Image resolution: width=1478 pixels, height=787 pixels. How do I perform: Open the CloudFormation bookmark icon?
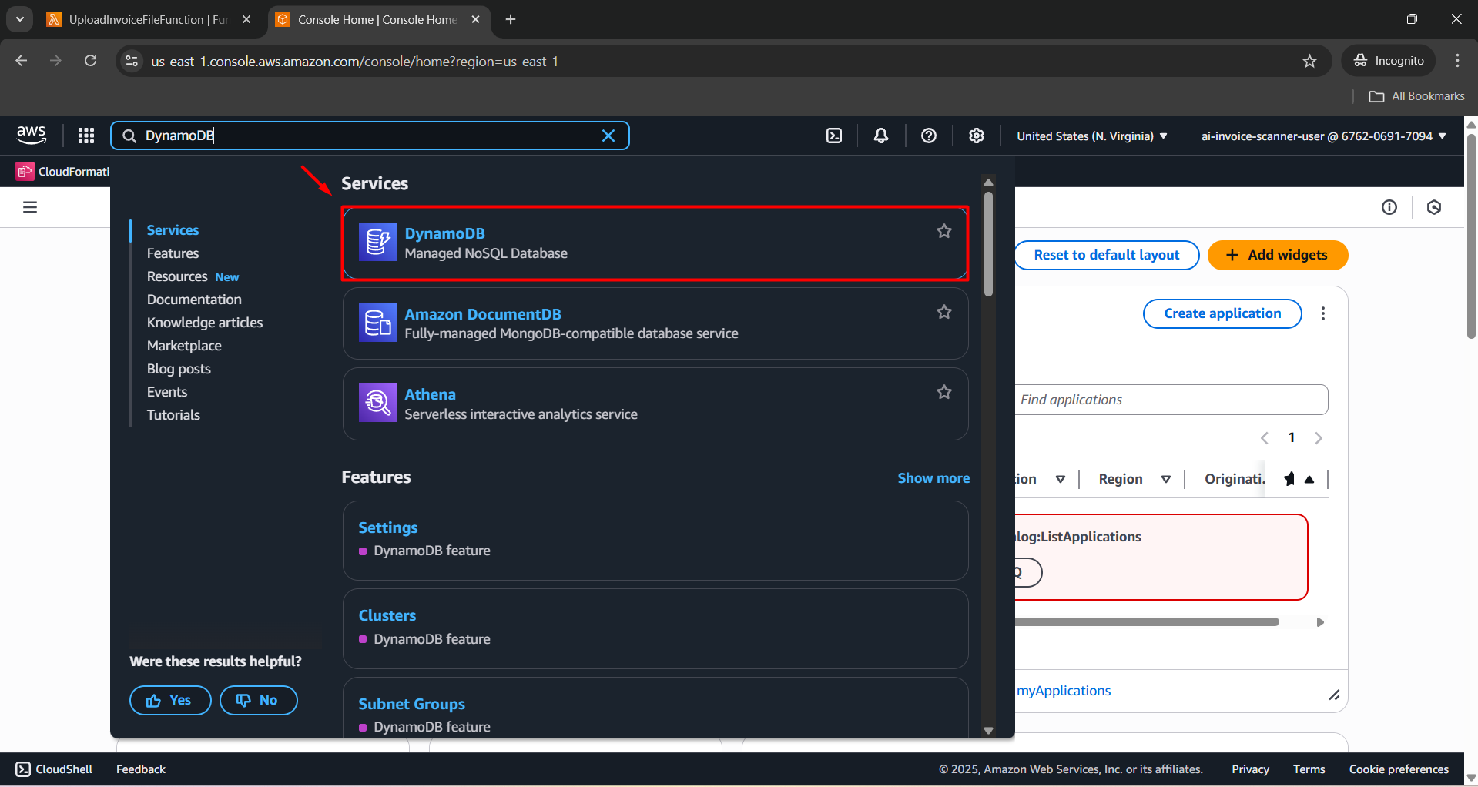25,171
